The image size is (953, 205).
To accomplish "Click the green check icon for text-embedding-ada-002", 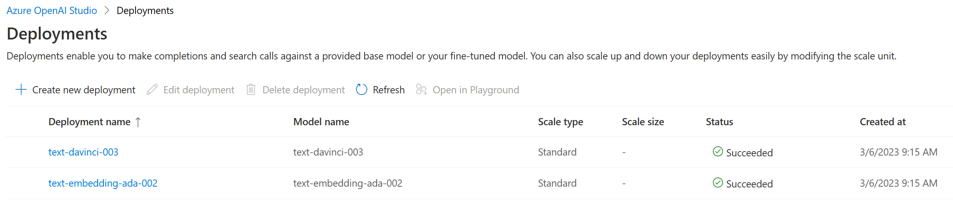I will click(718, 183).
